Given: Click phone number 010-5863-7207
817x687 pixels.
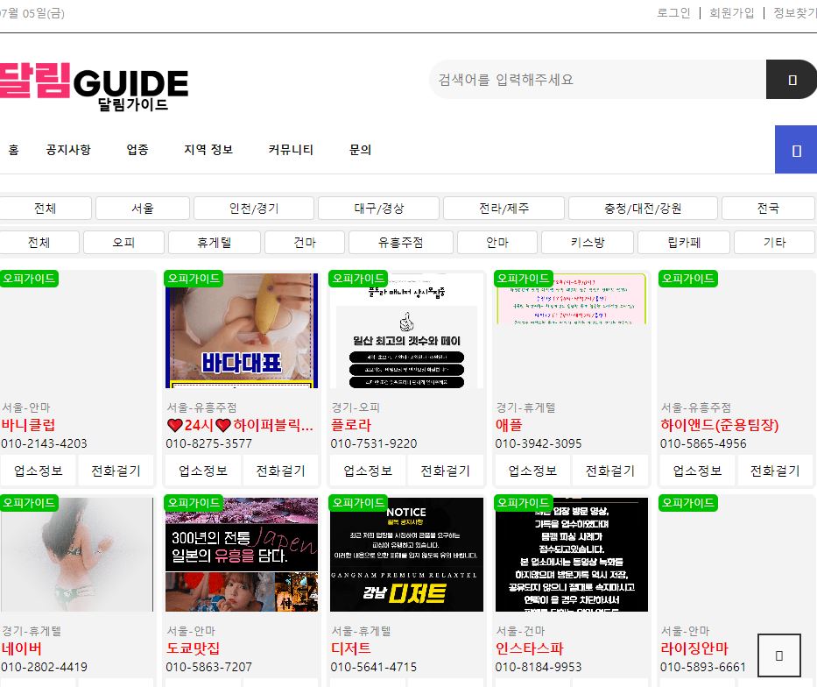Looking at the screenshot, I should (x=208, y=667).
